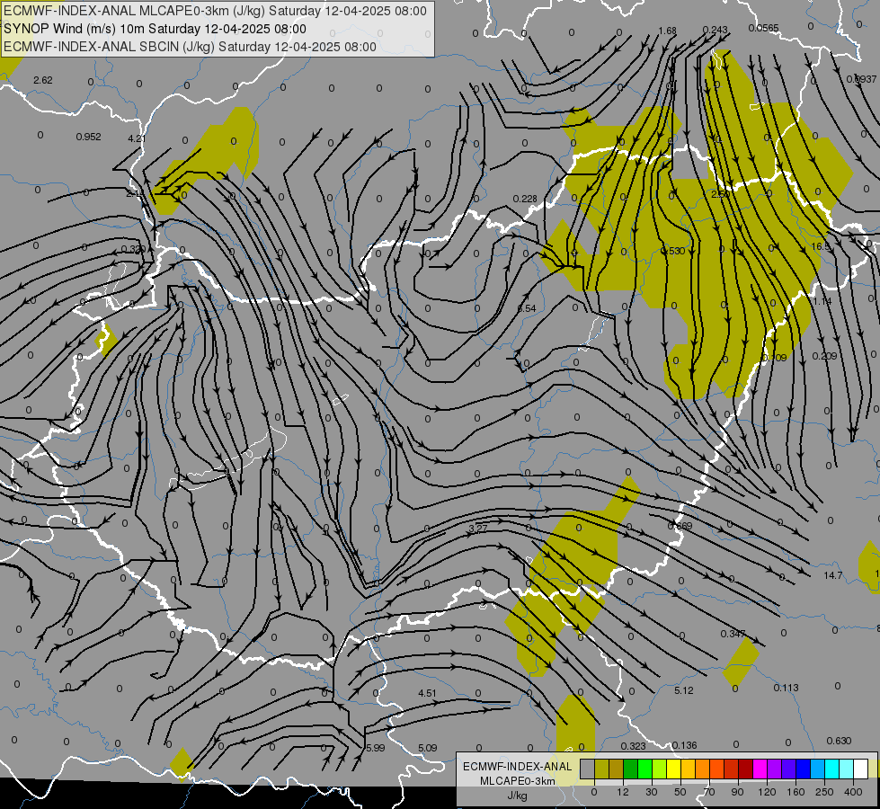Click the legend tick label 50
Viewport: 880px width, 809px height.
pos(680,792)
